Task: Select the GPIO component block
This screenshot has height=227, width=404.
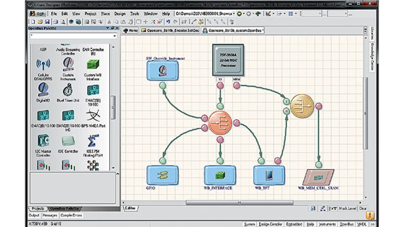Action: tap(162, 175)
